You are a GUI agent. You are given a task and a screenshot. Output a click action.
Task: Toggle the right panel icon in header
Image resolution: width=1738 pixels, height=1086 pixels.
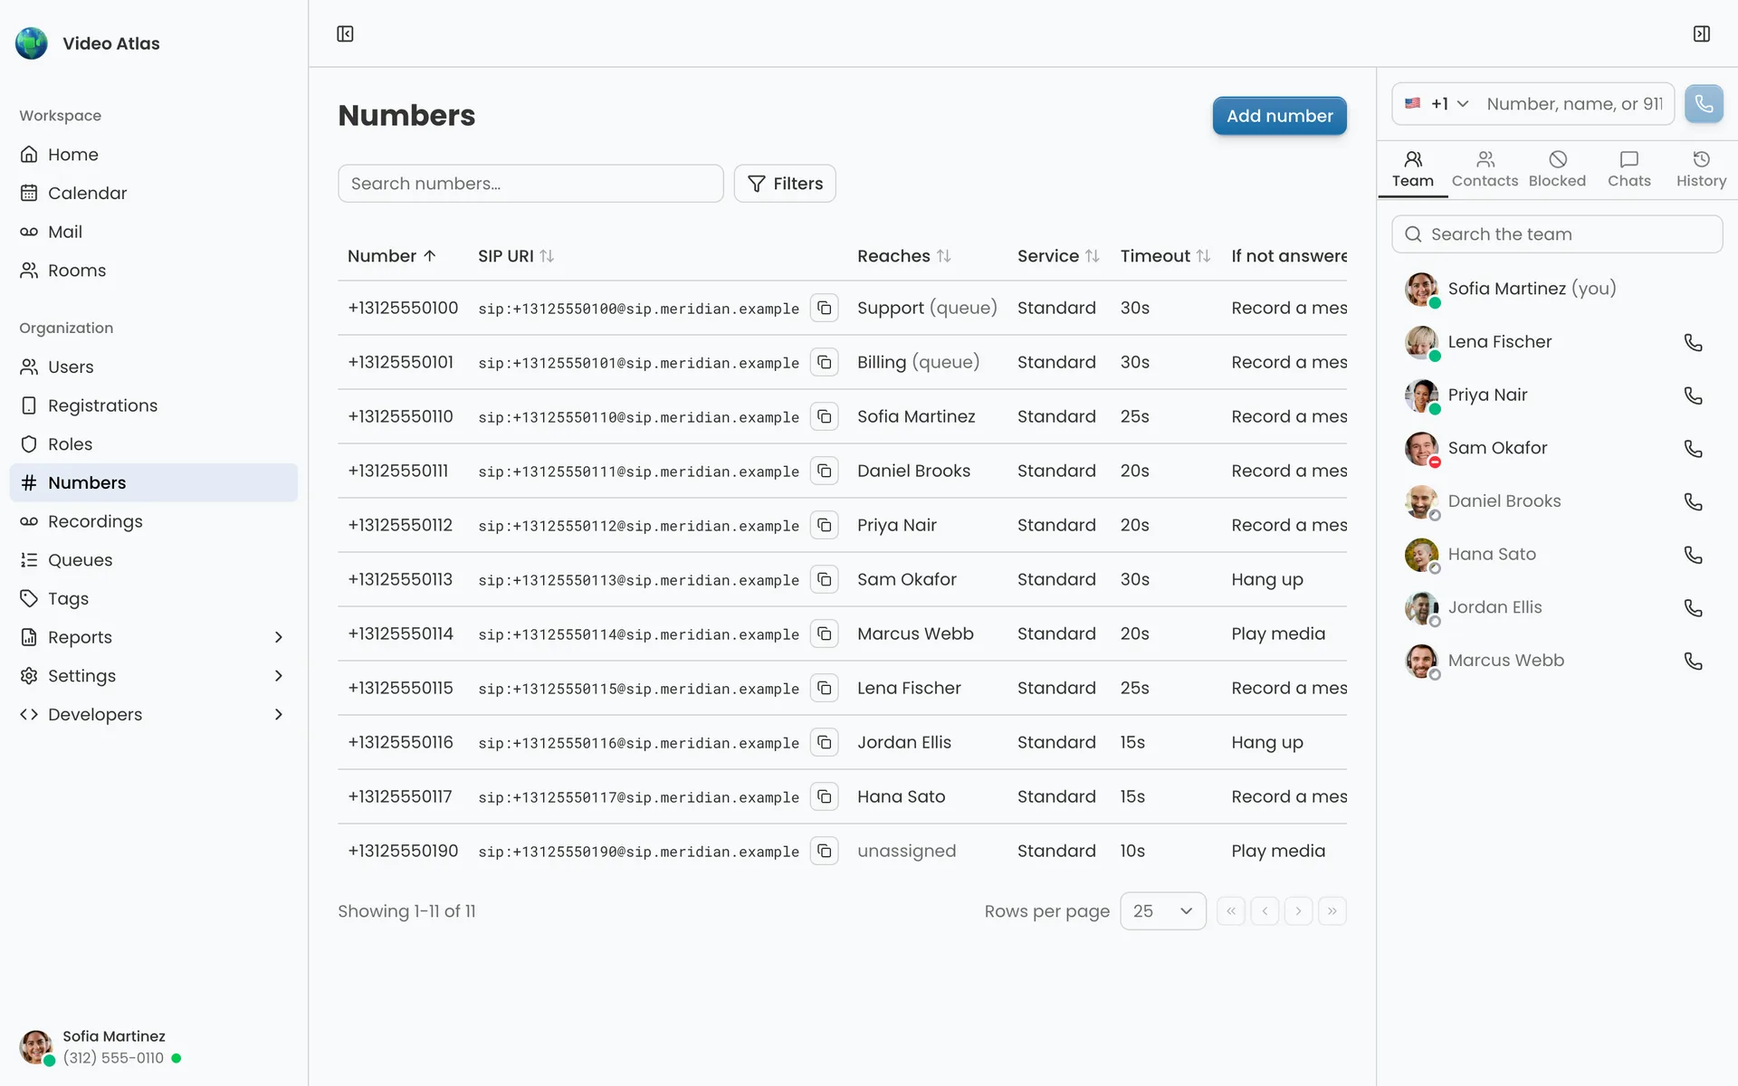[x=1702, y=33]
